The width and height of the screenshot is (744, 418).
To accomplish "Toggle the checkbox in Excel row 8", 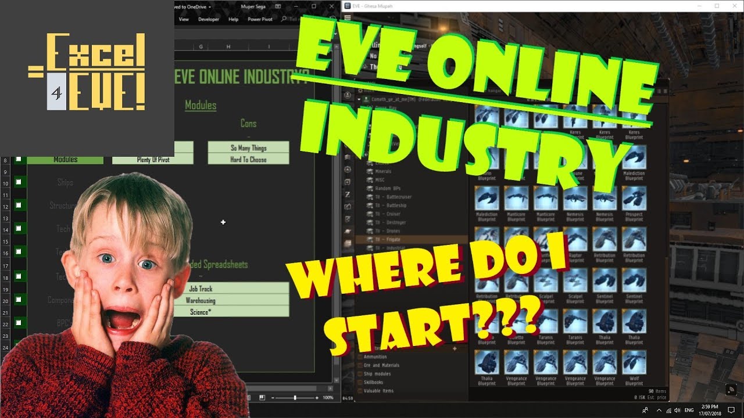I will click(x=19, y=158).
